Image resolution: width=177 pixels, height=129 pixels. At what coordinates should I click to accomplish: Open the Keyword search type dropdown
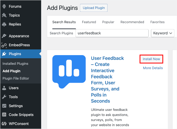(163, 33)
